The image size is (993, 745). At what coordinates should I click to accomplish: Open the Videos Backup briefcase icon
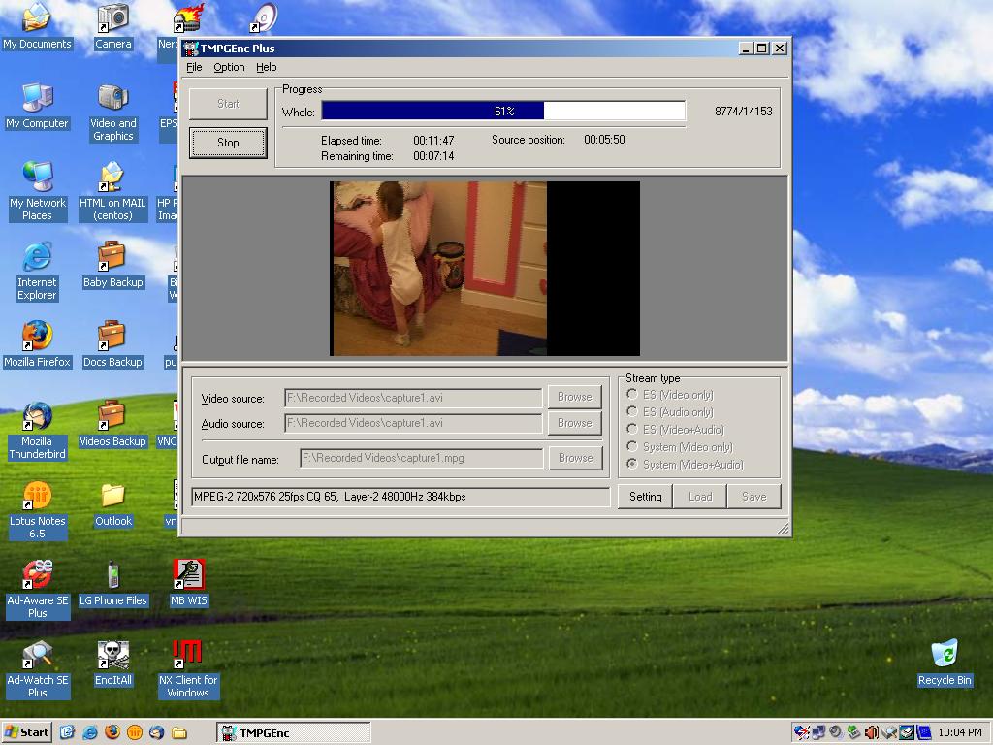(x=112, y=425)
